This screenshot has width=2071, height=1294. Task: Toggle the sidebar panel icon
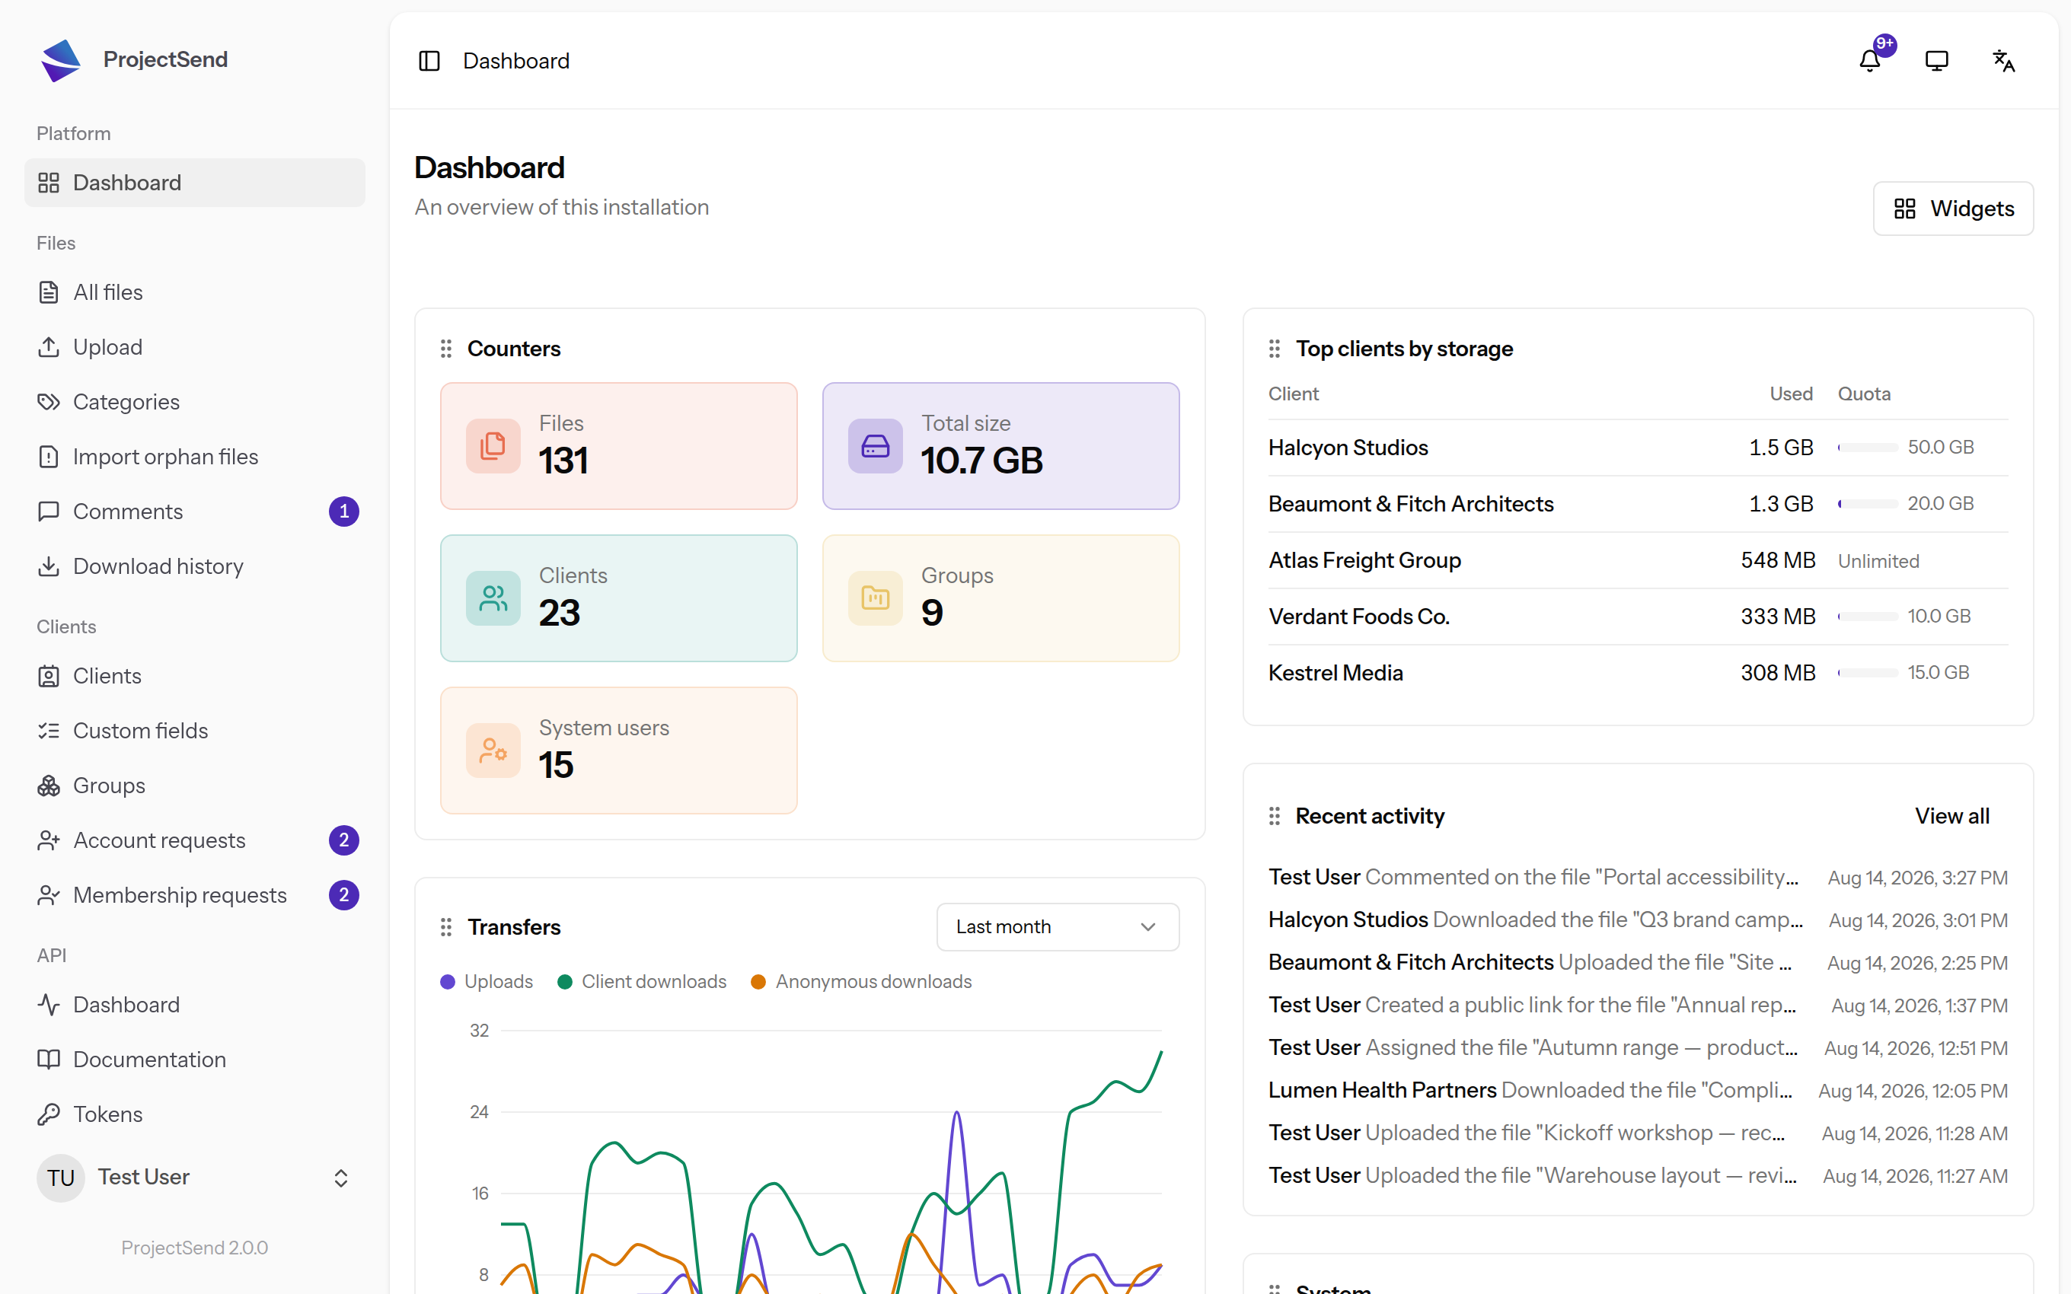coord(429,61)
